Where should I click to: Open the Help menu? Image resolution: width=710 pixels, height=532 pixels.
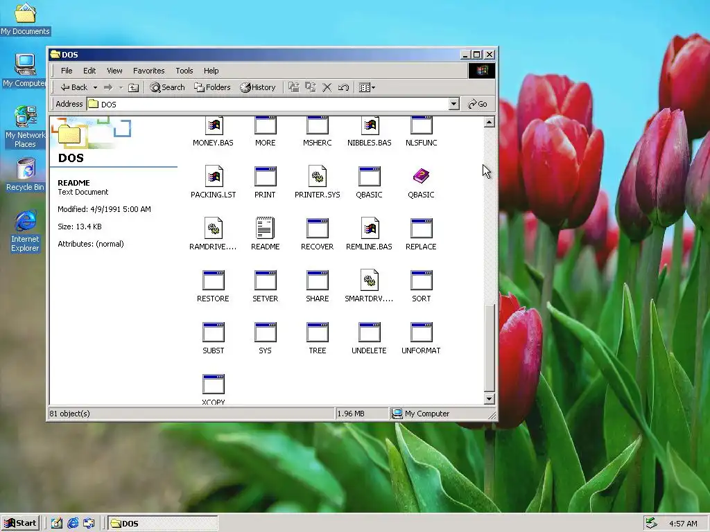[211, 71]
